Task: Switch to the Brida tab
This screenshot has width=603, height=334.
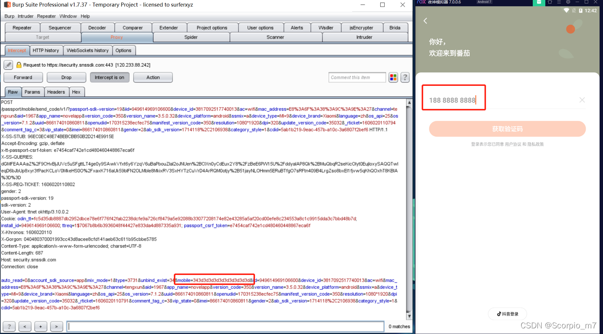Action: pos(395,28)
